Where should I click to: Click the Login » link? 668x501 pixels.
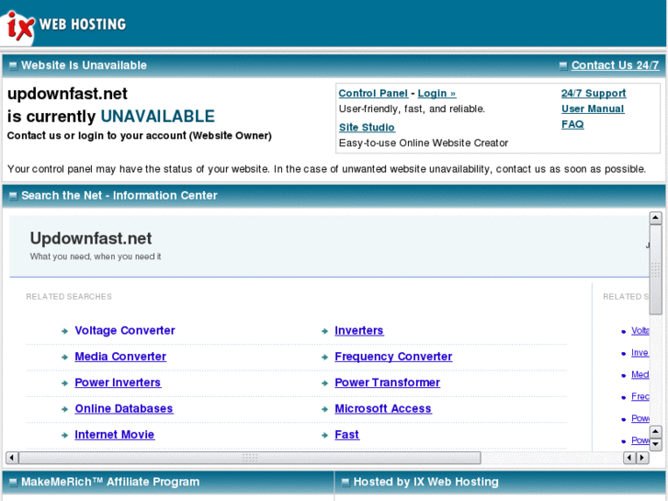click(436, 94)
